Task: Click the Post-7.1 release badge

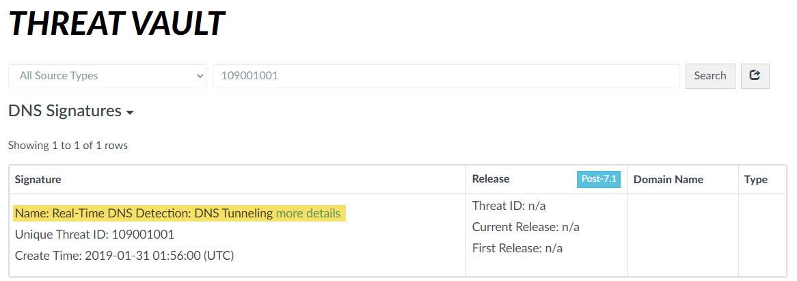Action: click(599, 179)
